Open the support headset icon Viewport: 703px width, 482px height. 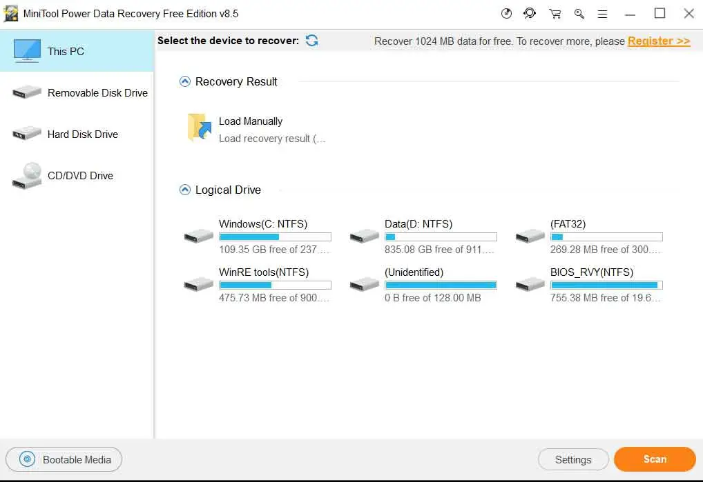click(530, 13)
